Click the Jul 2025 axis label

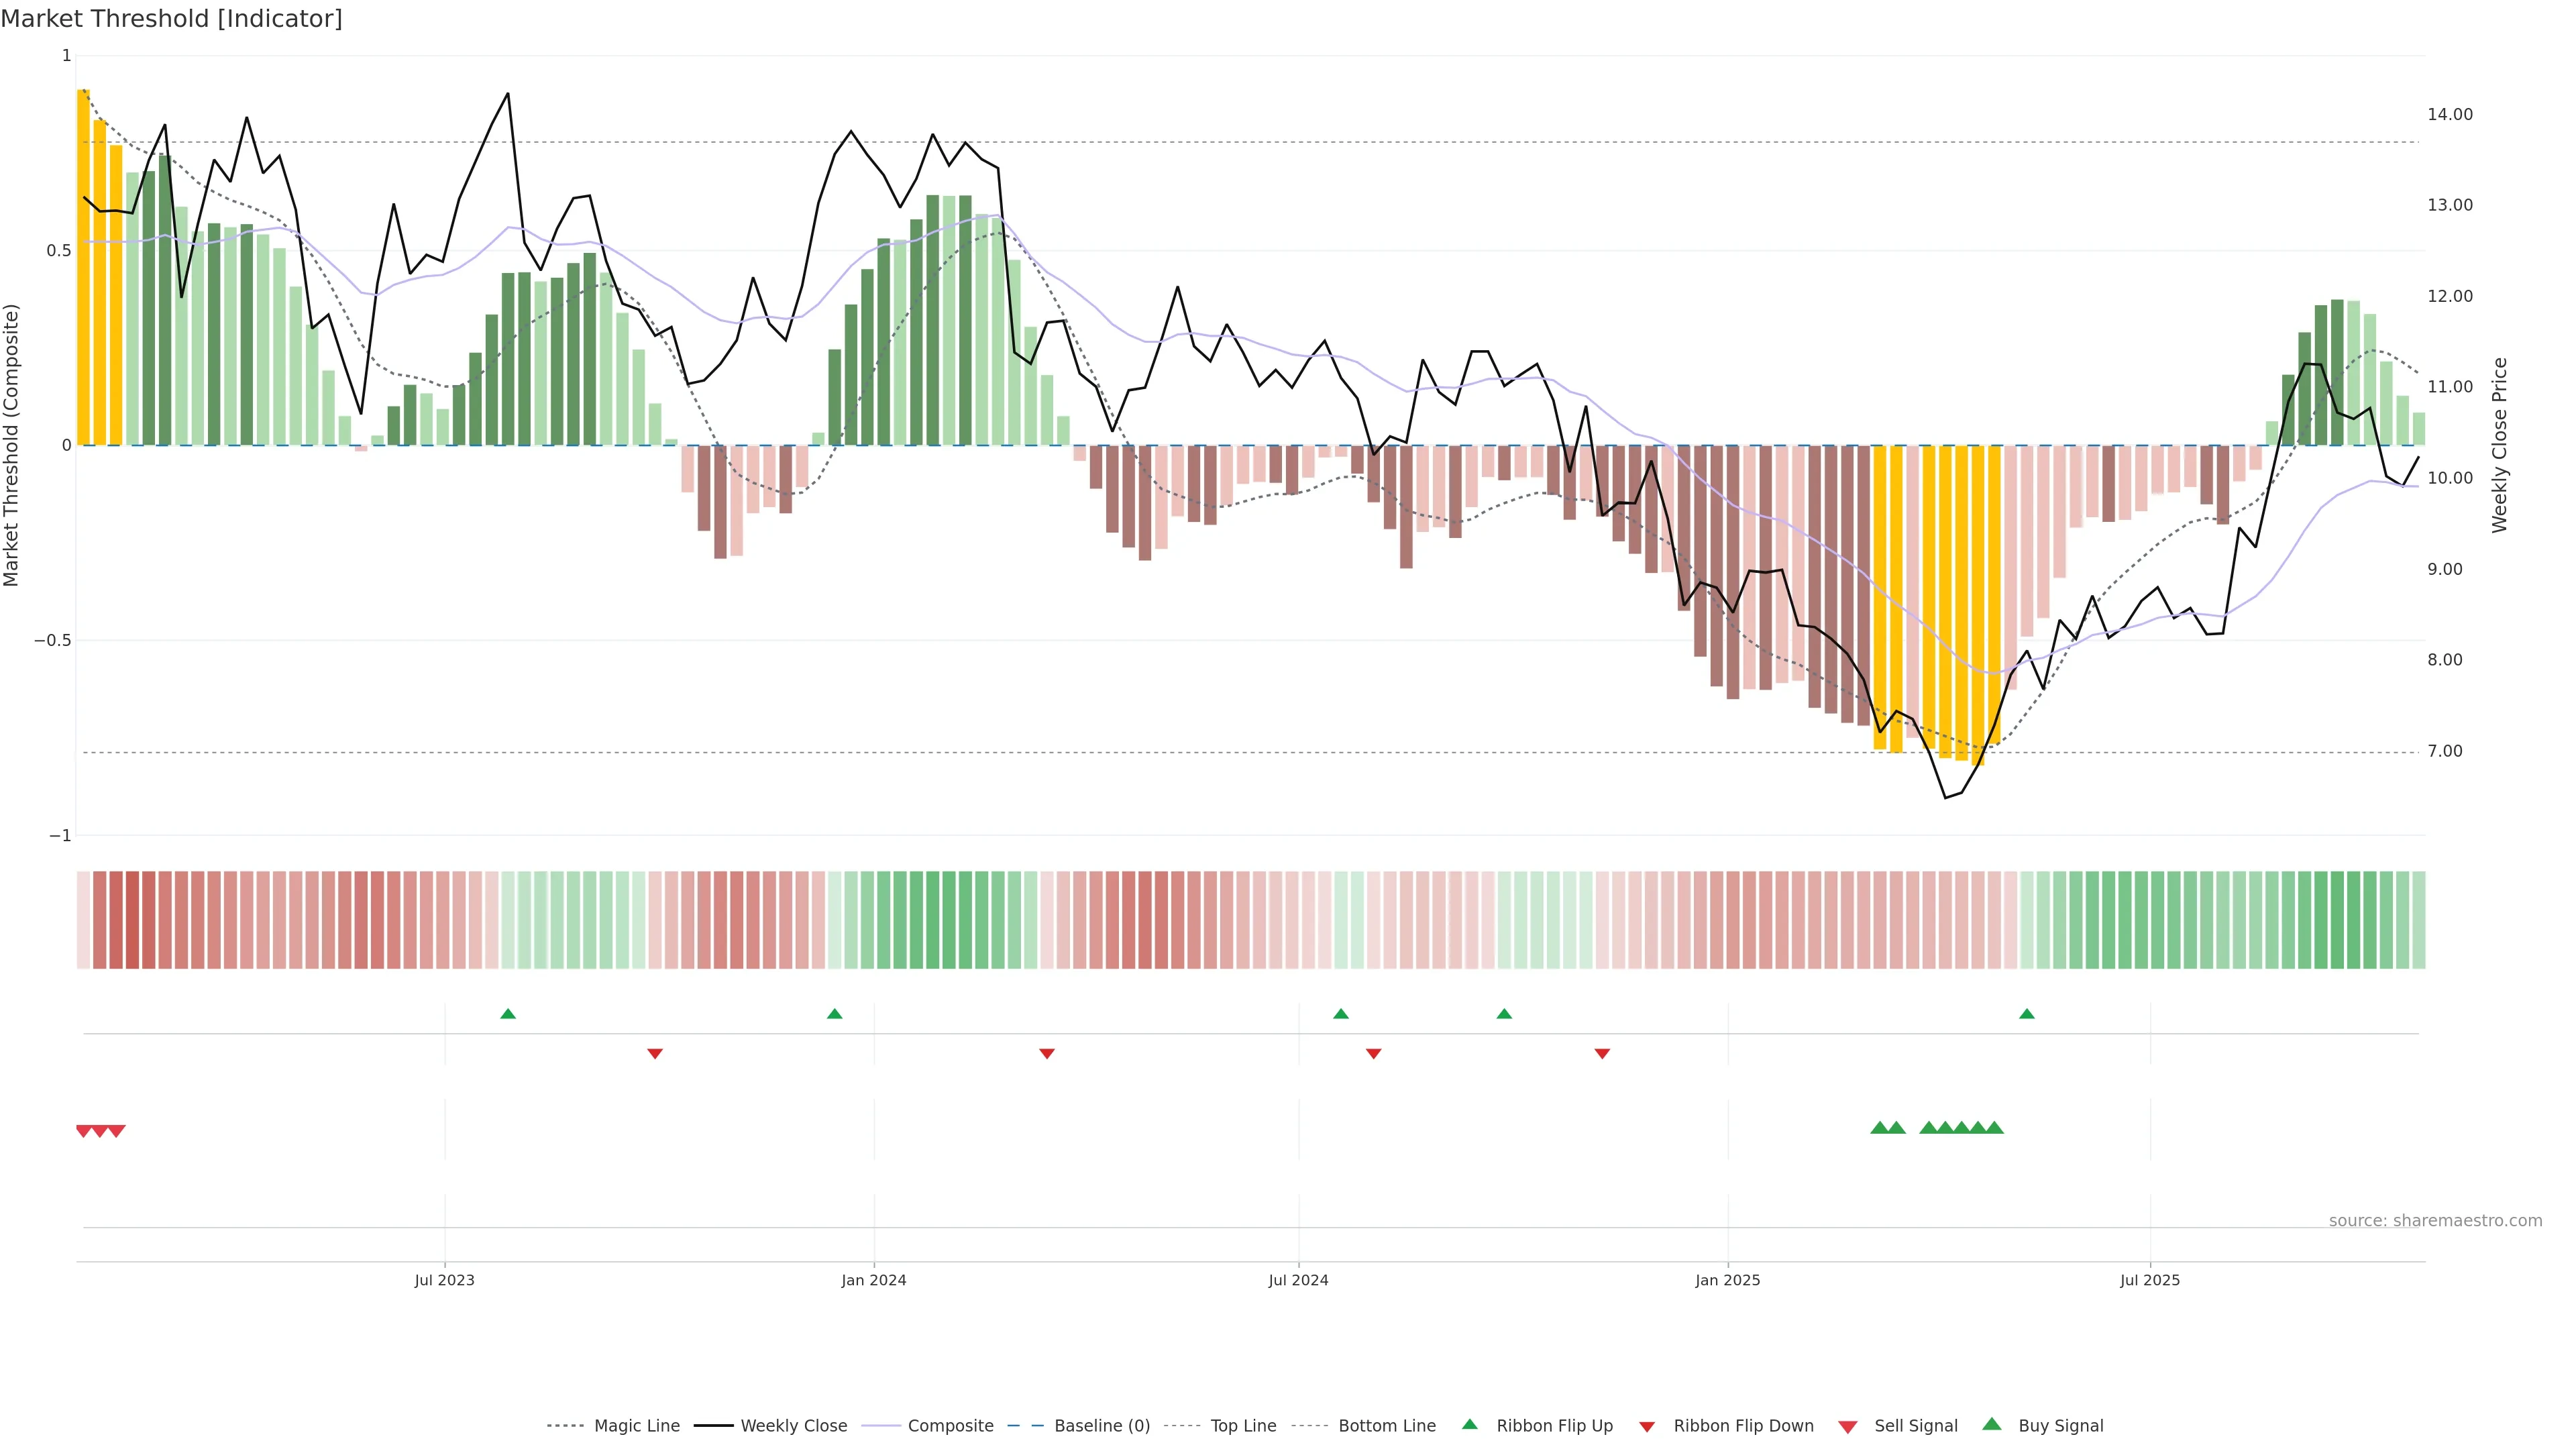click(x=2150, y=1280)
